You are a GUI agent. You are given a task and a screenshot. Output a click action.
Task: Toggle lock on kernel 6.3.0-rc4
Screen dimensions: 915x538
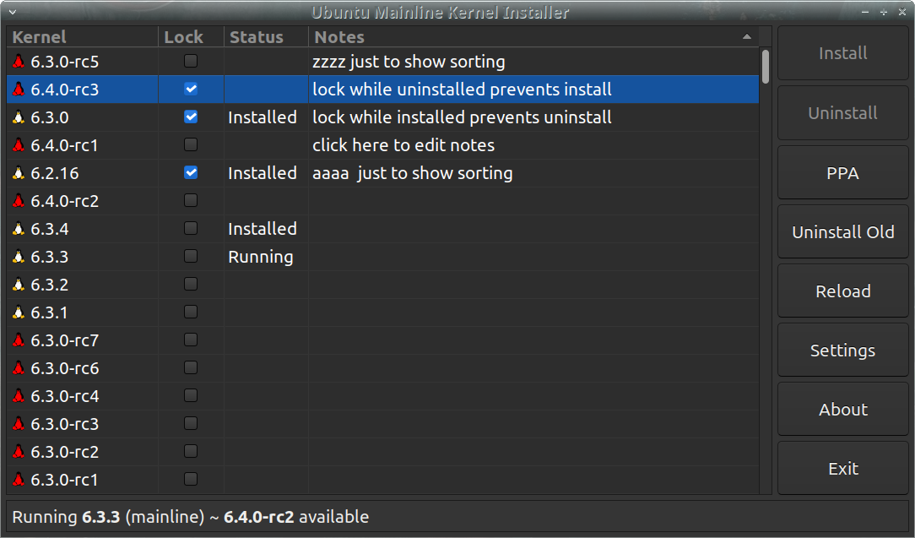coord(191,395)
